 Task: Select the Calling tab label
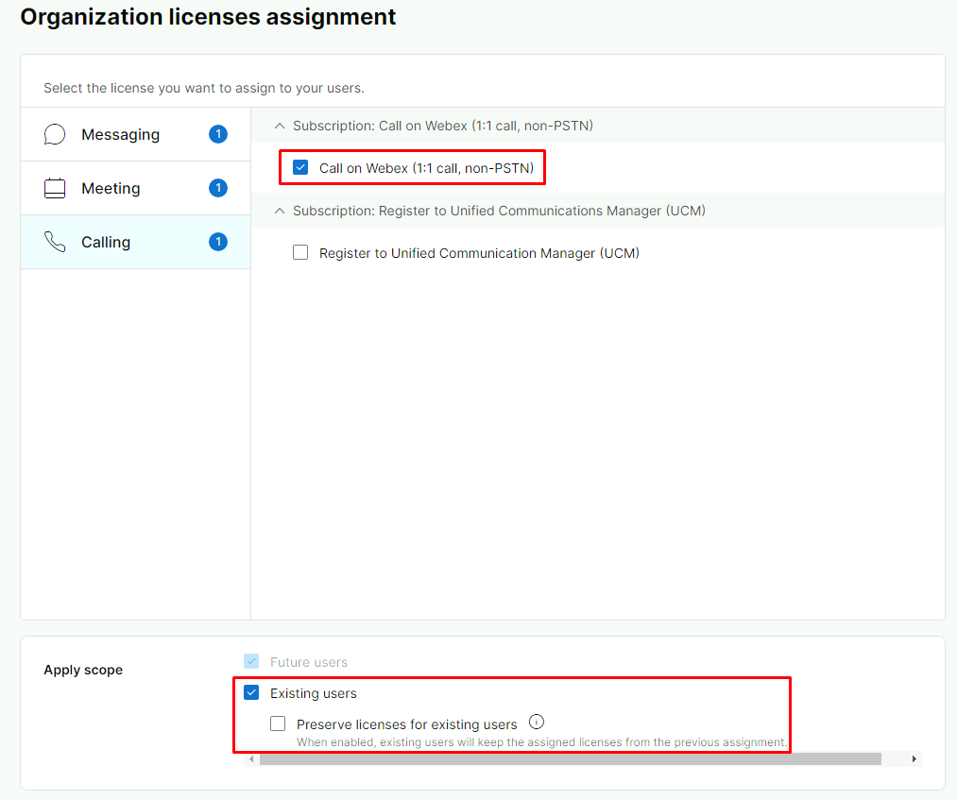coord(106,243)
